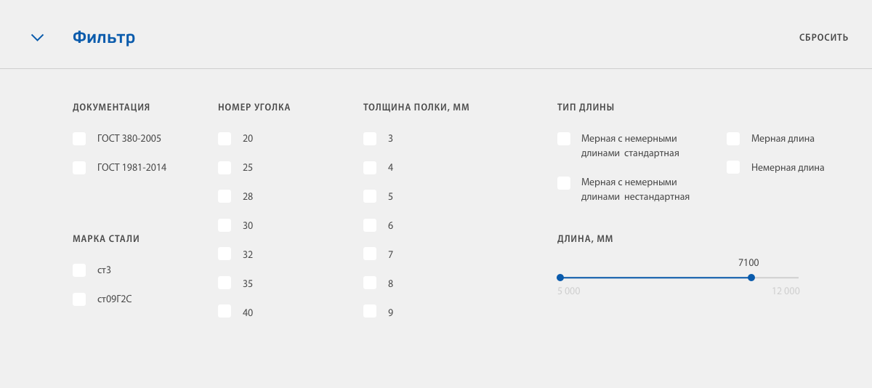
Task: Select Мерная с немерными длинами нестандартная checkbox
Action: pyautogui.click(x=564, y=183)
